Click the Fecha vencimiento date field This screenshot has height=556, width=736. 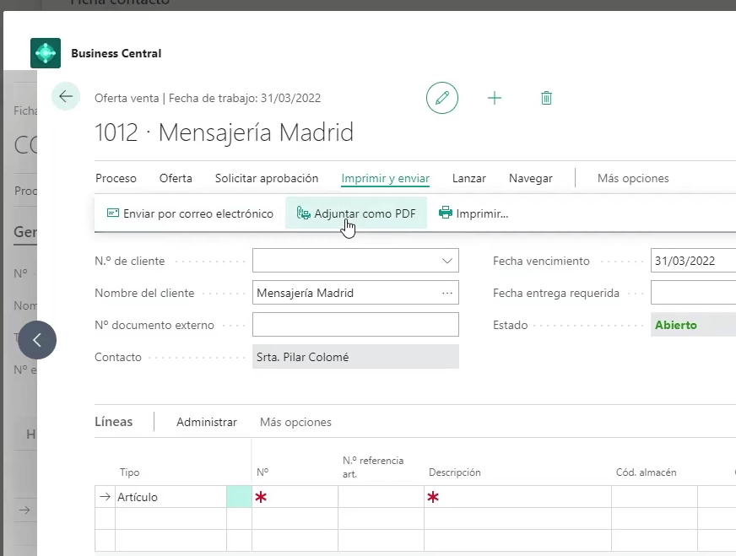[692, 261]
